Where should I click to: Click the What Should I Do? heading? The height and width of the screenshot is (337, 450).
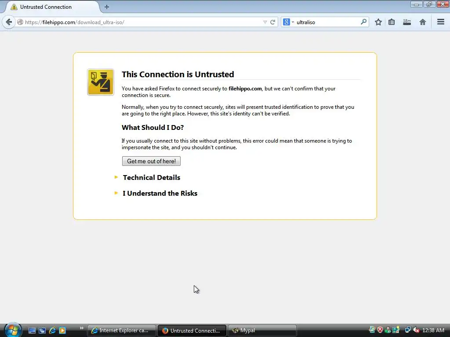click(x=152, y=128)
